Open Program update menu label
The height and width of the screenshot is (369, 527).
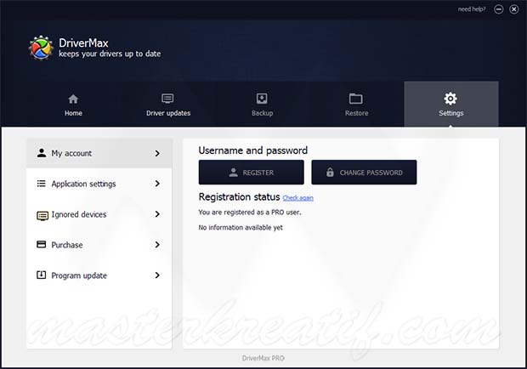79,275
